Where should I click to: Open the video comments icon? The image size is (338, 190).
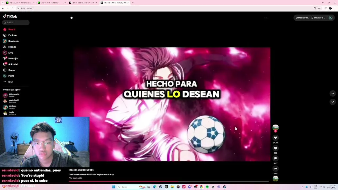[x=275, y=148]
